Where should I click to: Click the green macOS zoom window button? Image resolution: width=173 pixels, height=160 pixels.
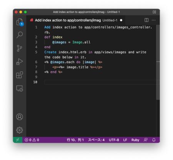click(25, 12)
